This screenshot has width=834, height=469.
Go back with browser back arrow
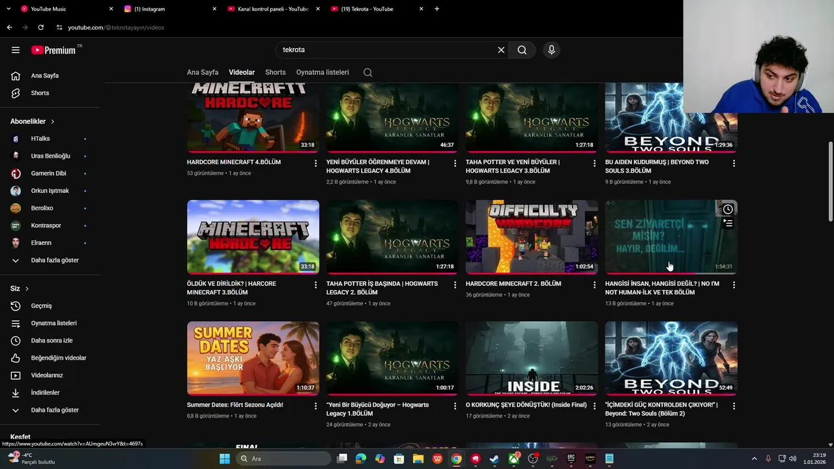coord(9,27)
